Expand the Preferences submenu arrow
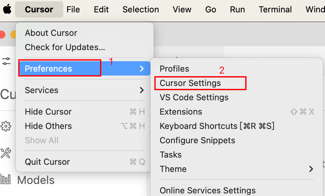 pyautogui.click(x=142, y=69)
